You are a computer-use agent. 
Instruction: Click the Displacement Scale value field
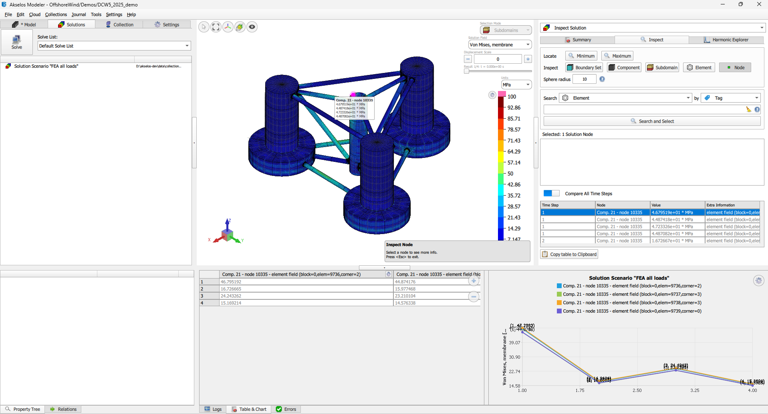(498, 59)
